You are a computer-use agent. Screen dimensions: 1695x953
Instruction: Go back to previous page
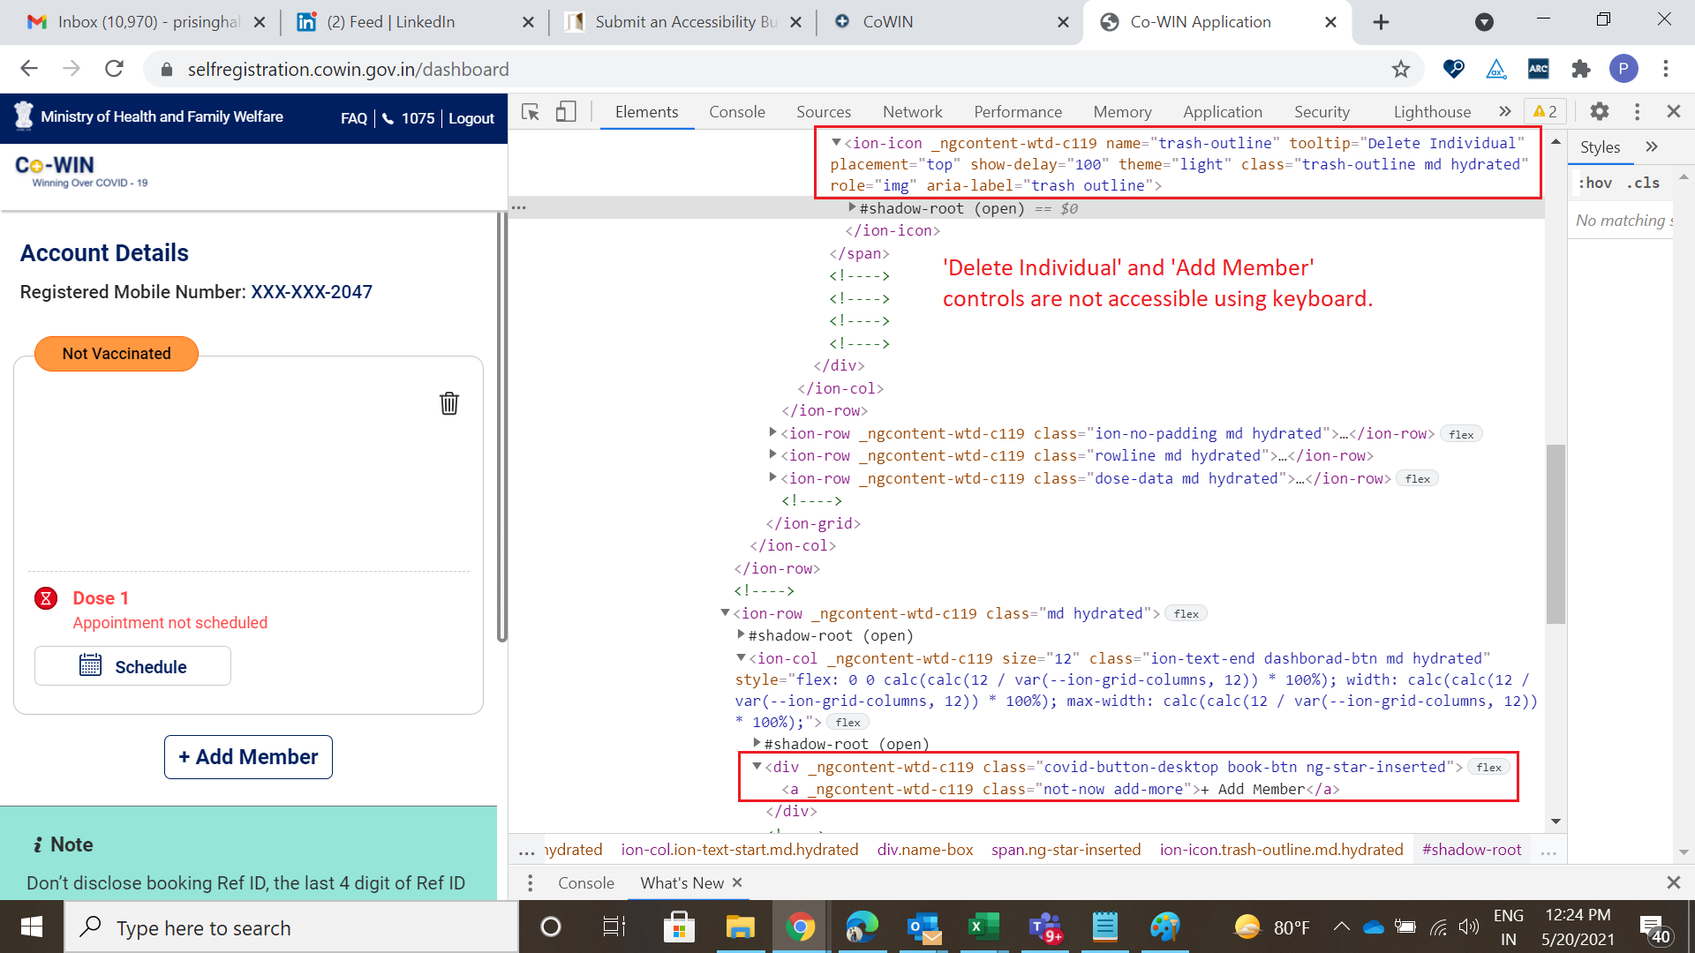(x=29, y=69)
